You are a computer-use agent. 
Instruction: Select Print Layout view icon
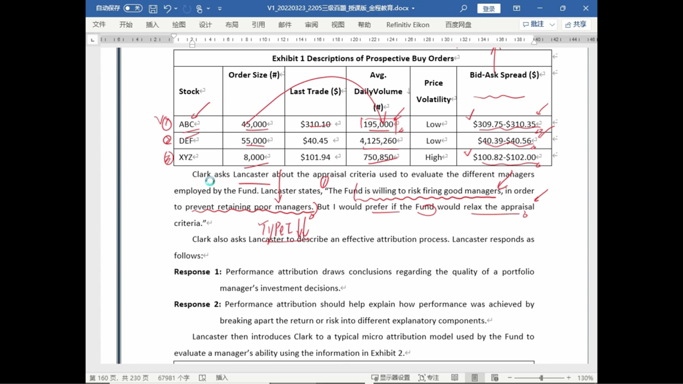click(475, 377)
